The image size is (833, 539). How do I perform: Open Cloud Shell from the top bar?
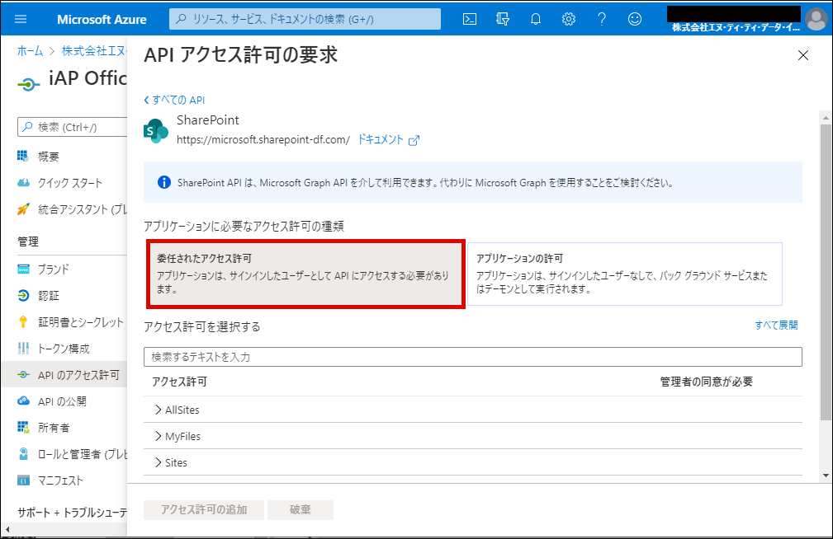470,19
